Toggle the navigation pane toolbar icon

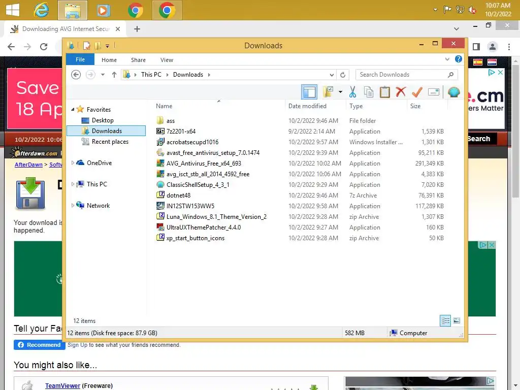point(309,92)
